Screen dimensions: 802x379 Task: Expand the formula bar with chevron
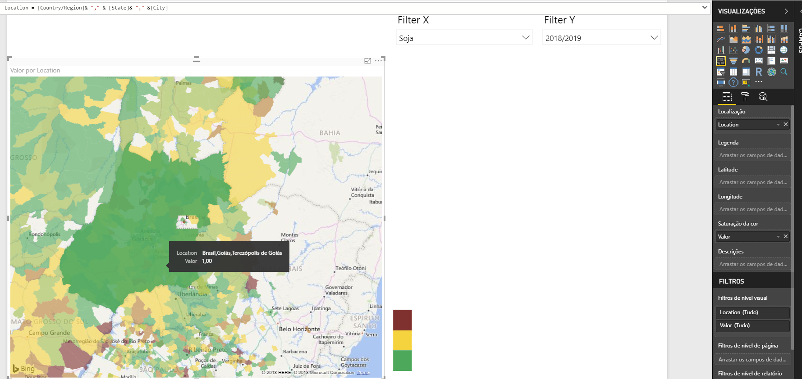coord(705,8)
